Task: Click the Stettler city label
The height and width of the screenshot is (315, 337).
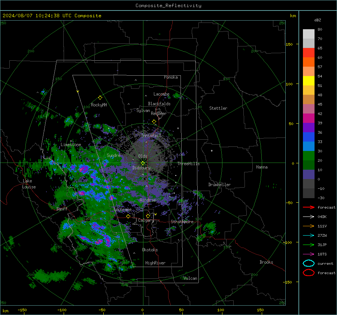Action: (x=218, y=108)
